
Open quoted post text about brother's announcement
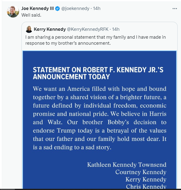coord(95,40)
